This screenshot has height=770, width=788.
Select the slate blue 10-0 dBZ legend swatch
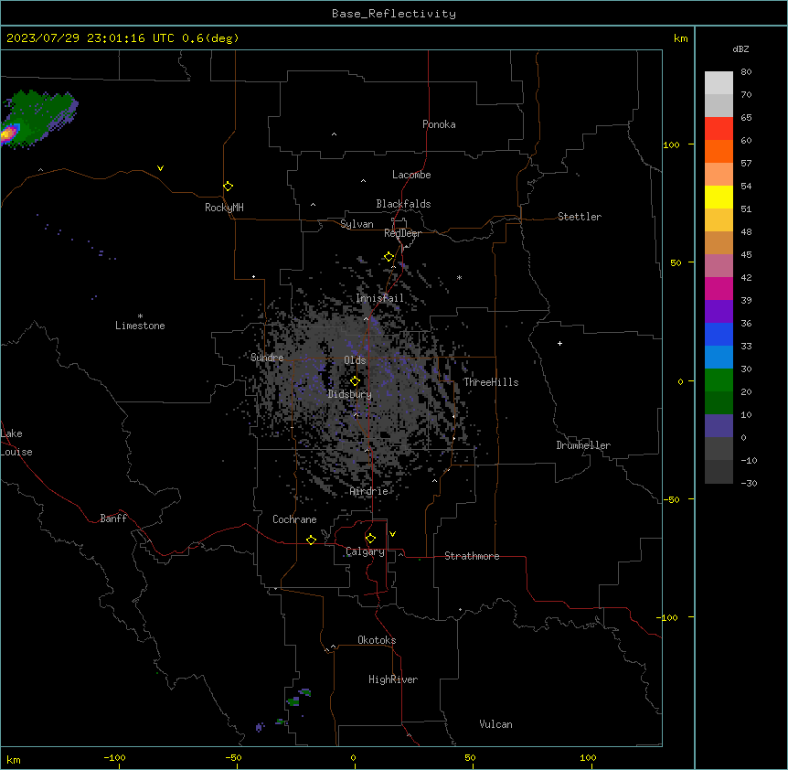tap(719, 426)
